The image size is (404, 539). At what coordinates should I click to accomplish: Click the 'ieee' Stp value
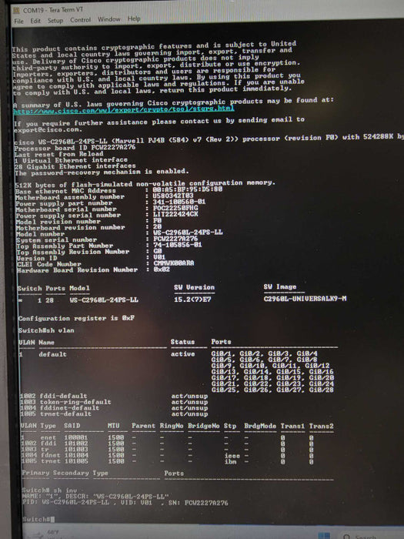point(232,456)
